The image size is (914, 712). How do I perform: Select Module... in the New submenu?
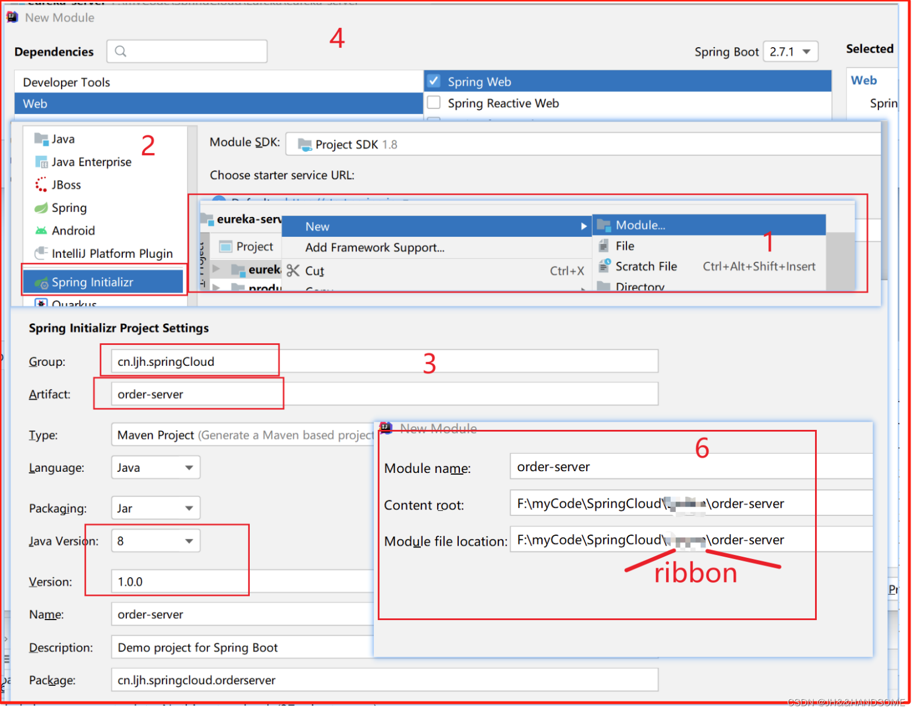point(709,225)
